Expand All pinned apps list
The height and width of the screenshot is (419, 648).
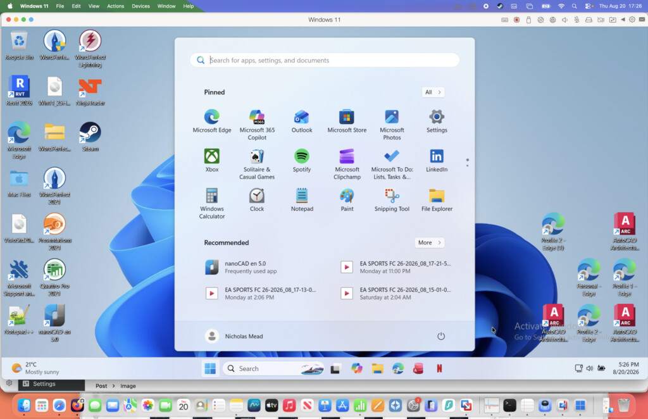point(433,92)
